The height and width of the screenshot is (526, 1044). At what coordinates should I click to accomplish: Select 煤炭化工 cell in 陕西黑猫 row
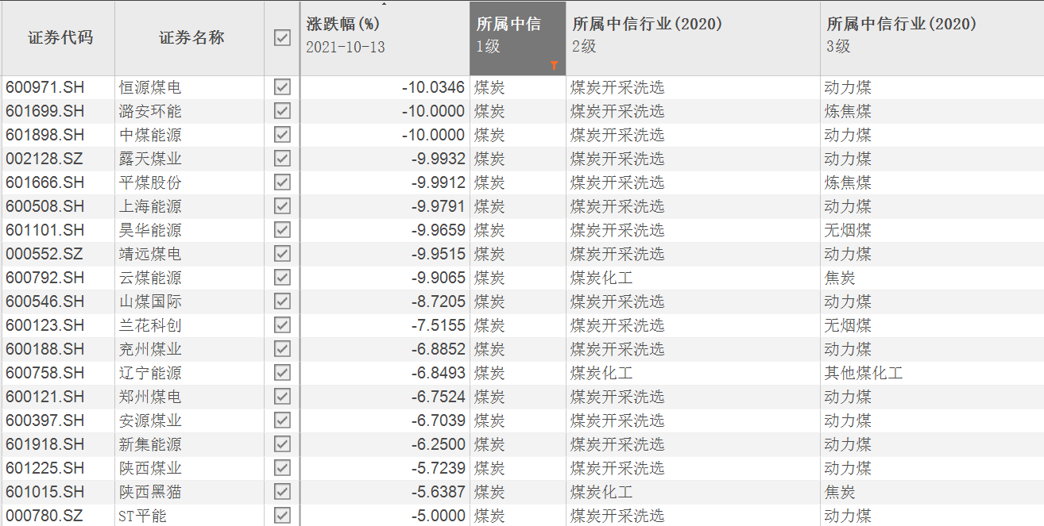tap(601, 492)
